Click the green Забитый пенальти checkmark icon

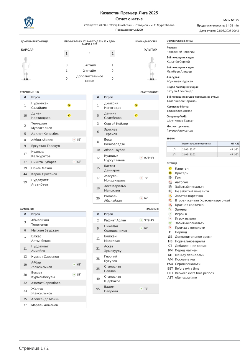170,223
